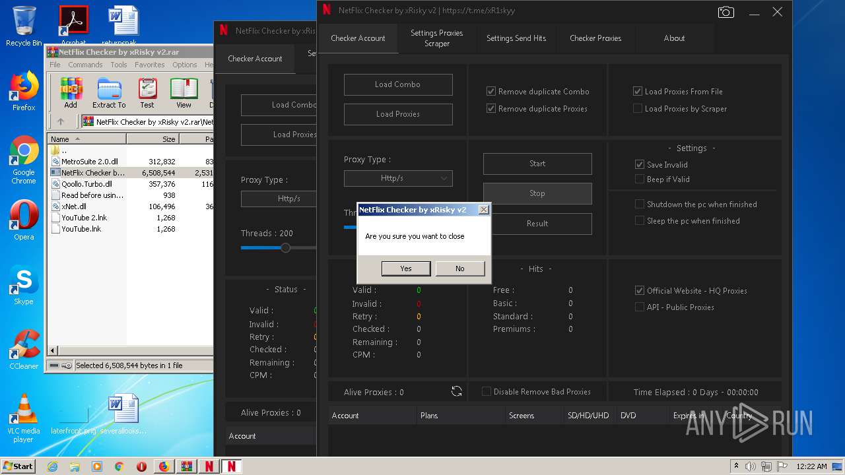Open severallooks Word document on desktop
Image resolution: width=845 pixels, height=475 pixels.
click(123, 414)
